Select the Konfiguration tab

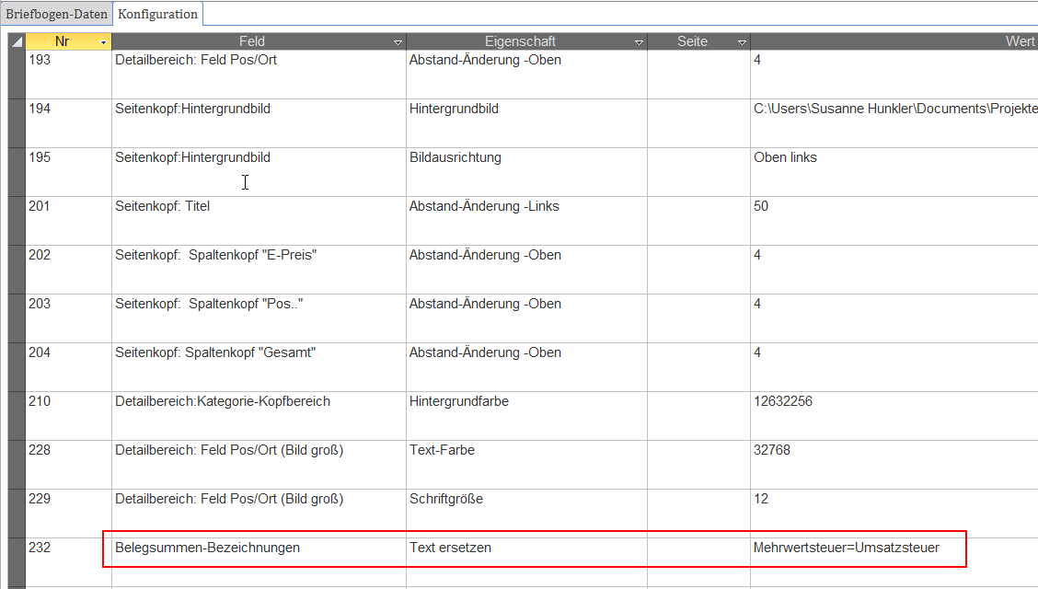[x=157, y=14]
